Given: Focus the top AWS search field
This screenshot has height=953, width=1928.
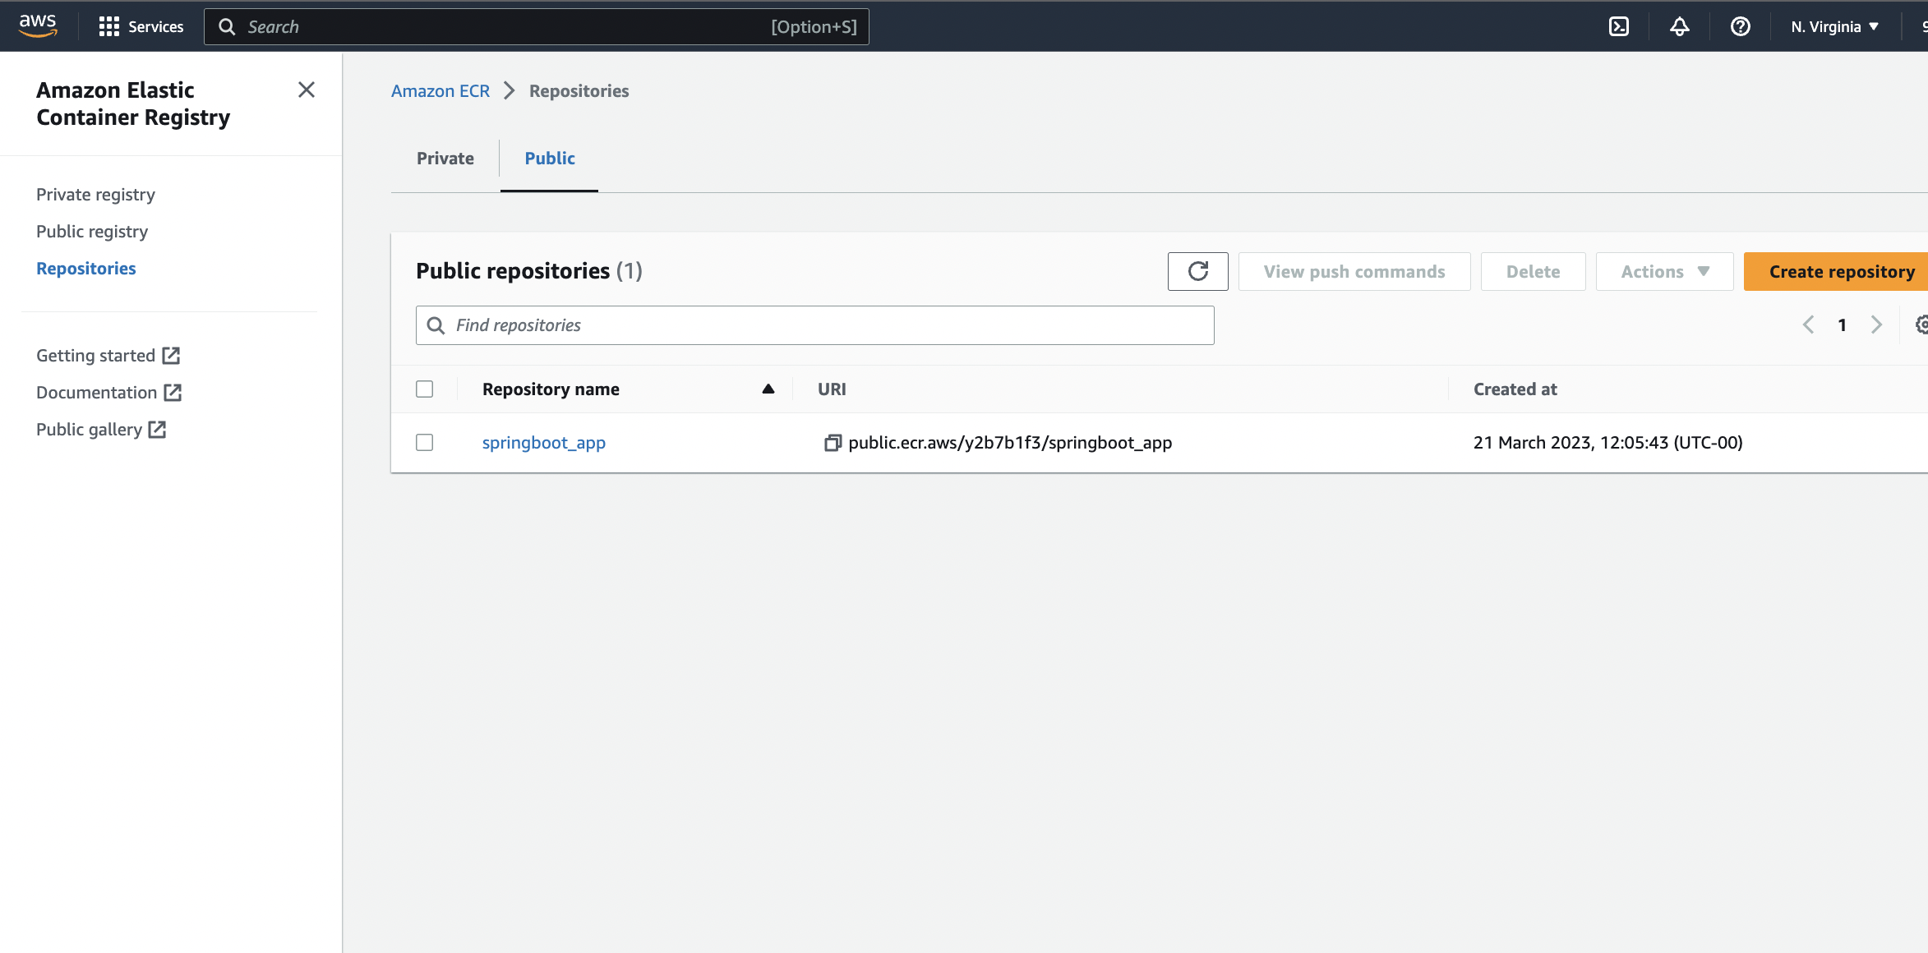Looking at the screenshot, I should coord(537,27).
